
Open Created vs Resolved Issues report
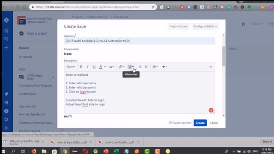[x=36, y=123]
